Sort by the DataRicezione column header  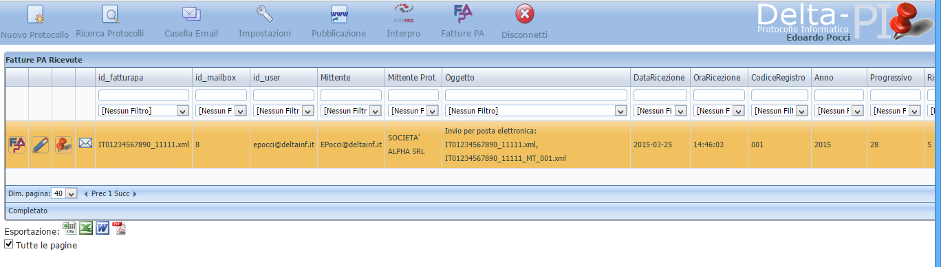(659, 78)
